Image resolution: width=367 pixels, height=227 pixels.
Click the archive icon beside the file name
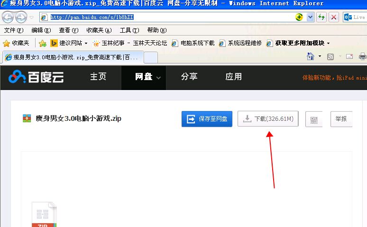27,118
